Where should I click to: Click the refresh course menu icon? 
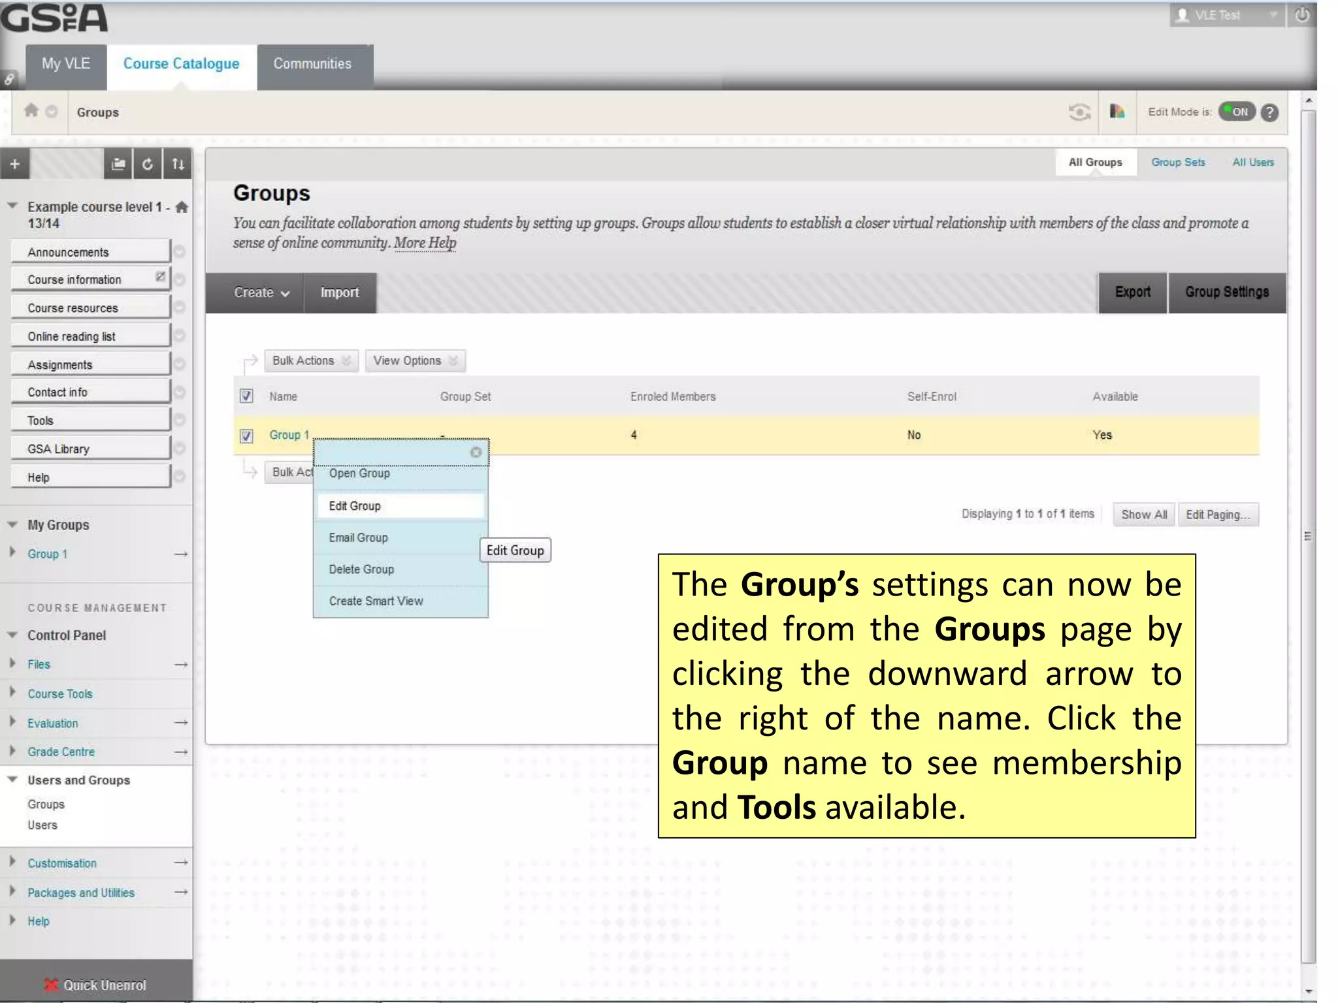tap(148, 164)
